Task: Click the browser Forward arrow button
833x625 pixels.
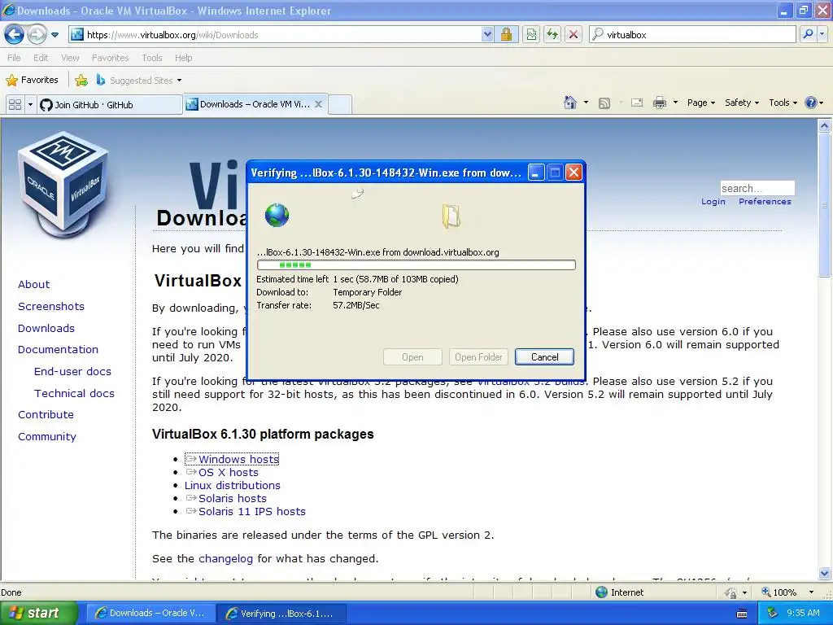Action: pyautogui.click(x=37, y=34)
